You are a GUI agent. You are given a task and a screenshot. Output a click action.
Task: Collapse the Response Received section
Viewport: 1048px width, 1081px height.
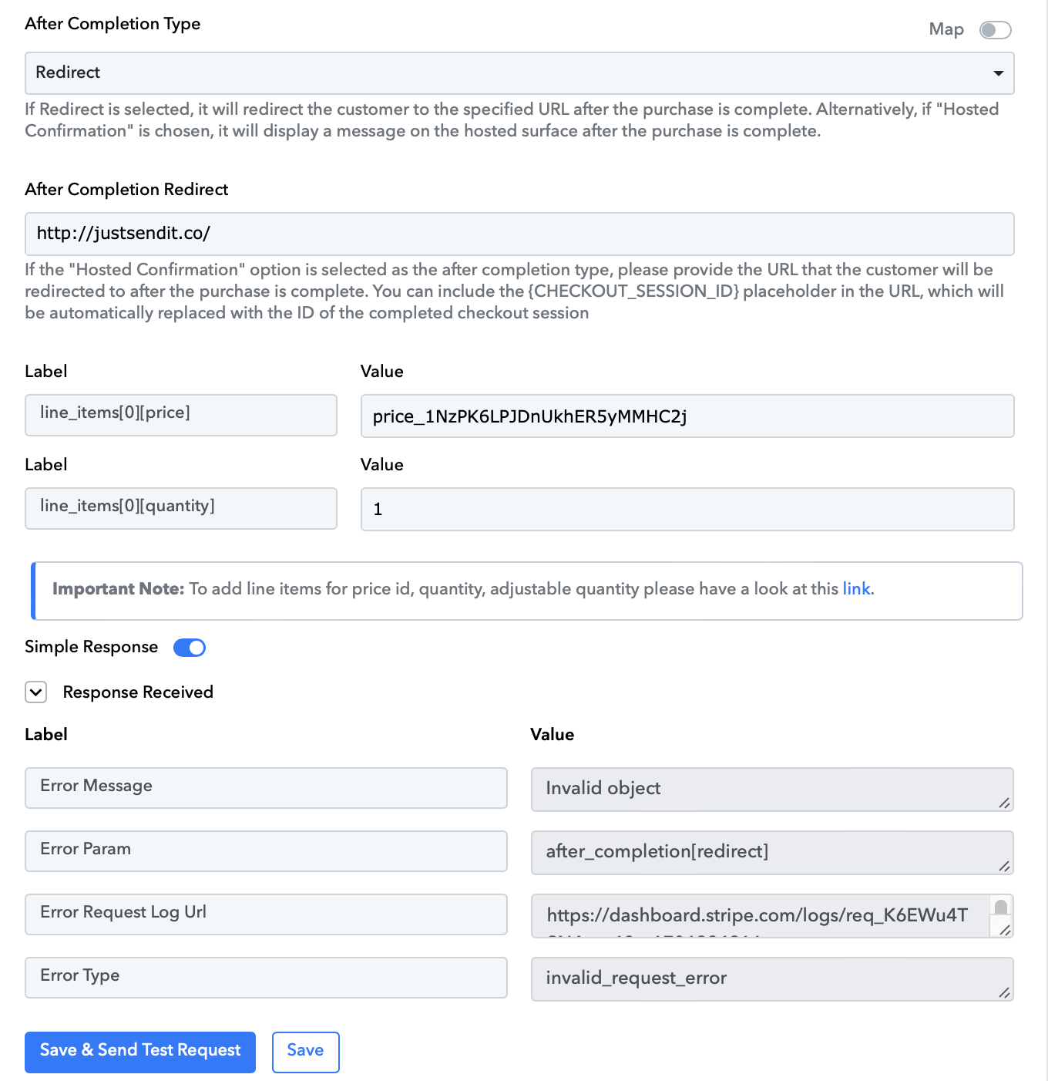36,692
